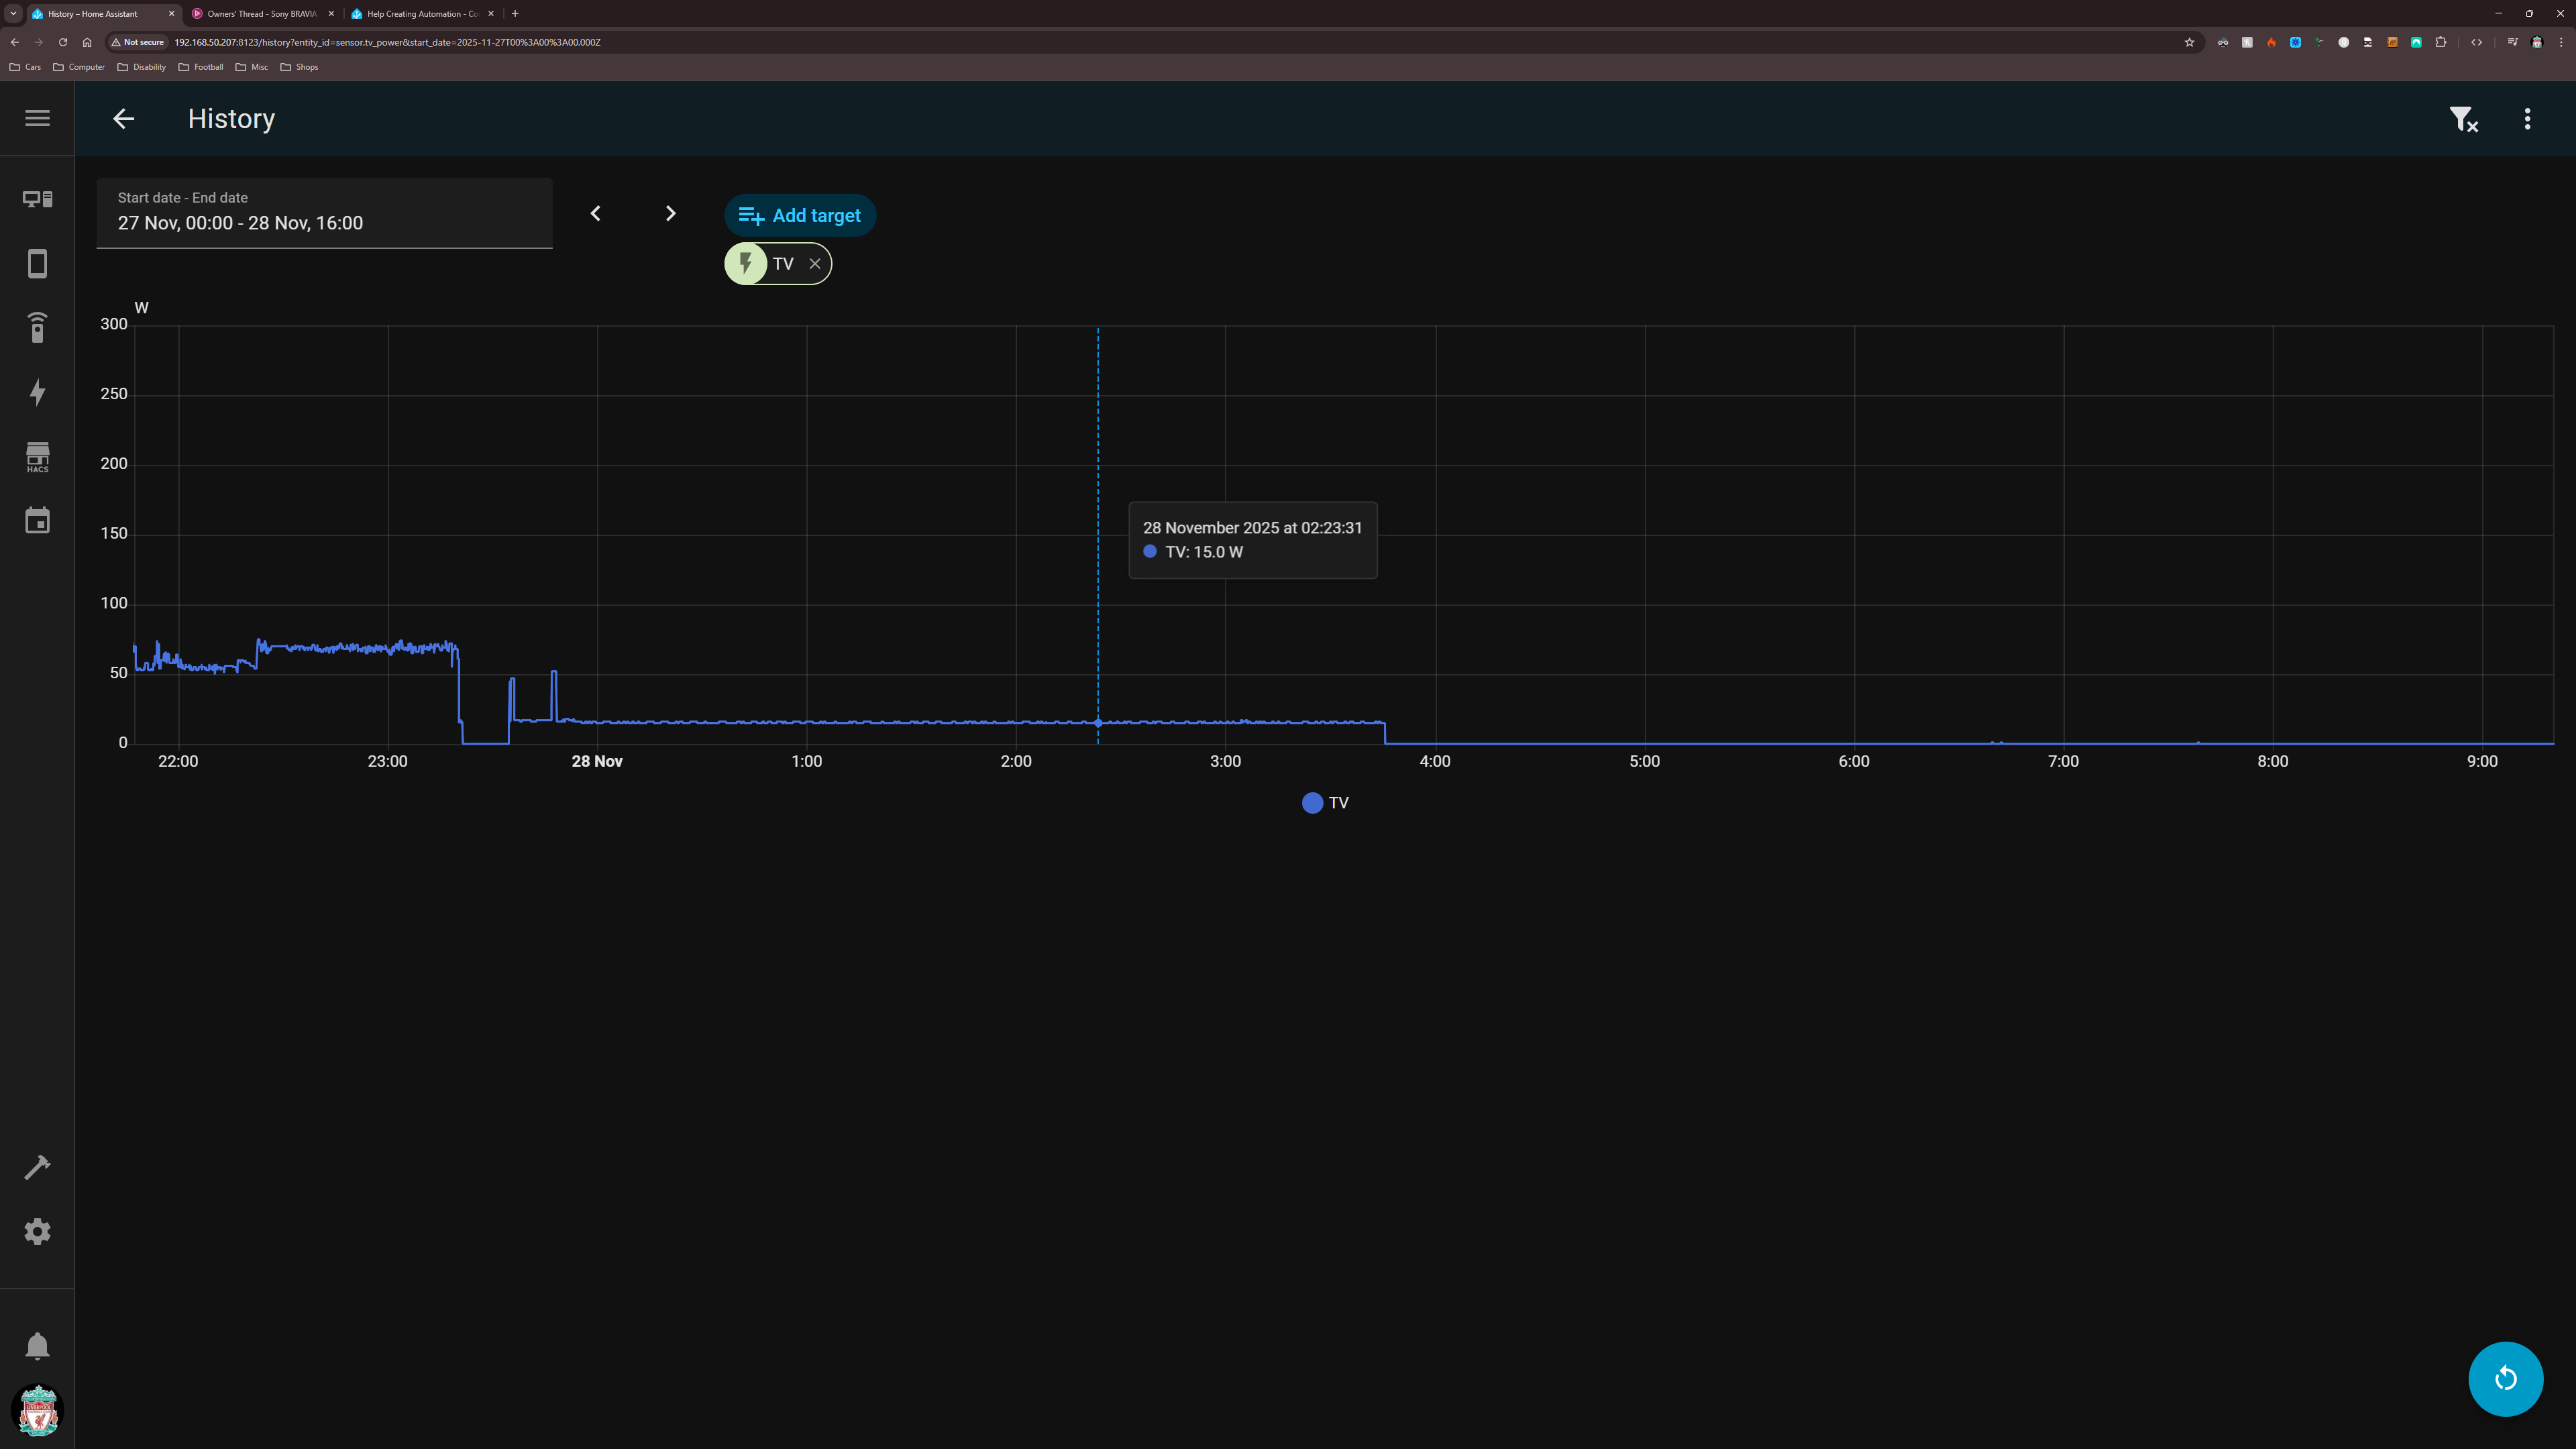Open the Energy lightning bolt sidebar icon
Viewport: 2576px width, 1449px height.
[37, 392]
